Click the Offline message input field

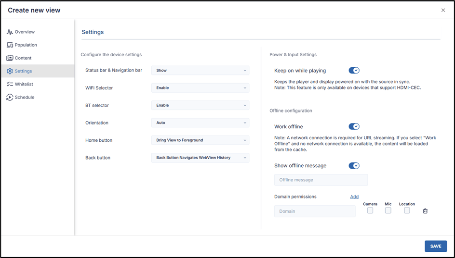coord(321,180)
